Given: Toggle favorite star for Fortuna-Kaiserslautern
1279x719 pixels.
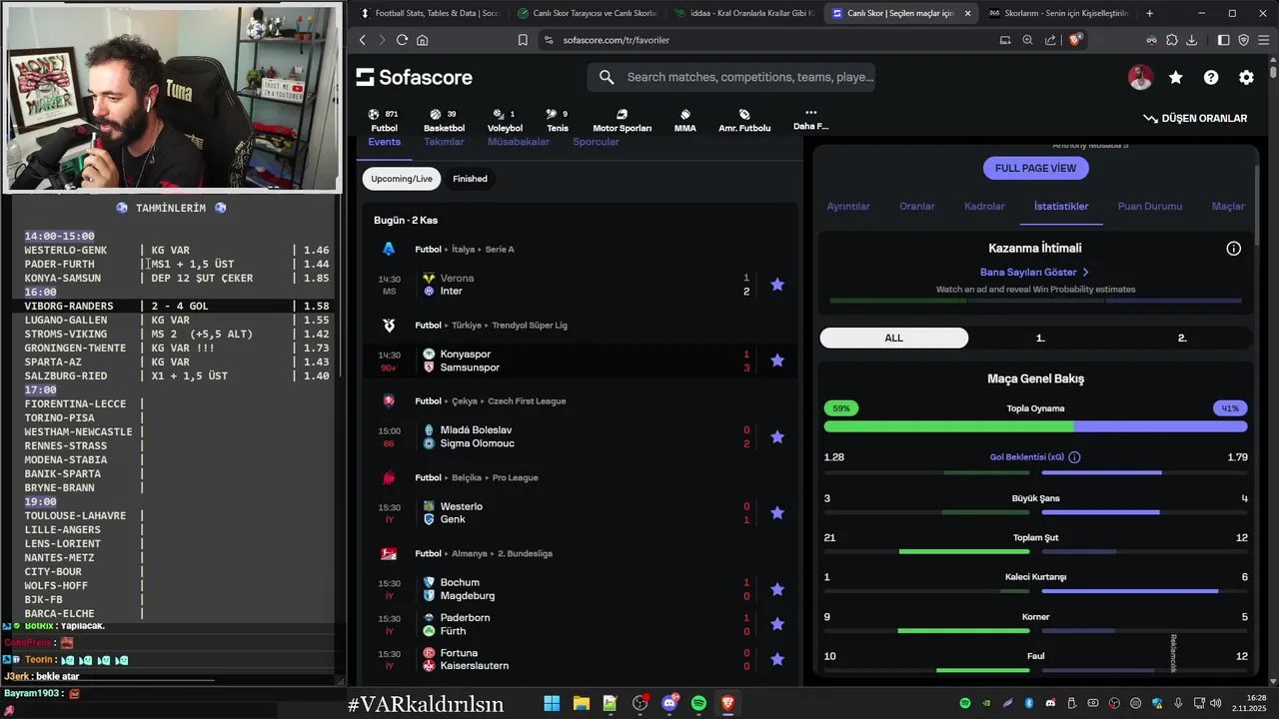Looking at the screenshot, I should tap(777, 659).
